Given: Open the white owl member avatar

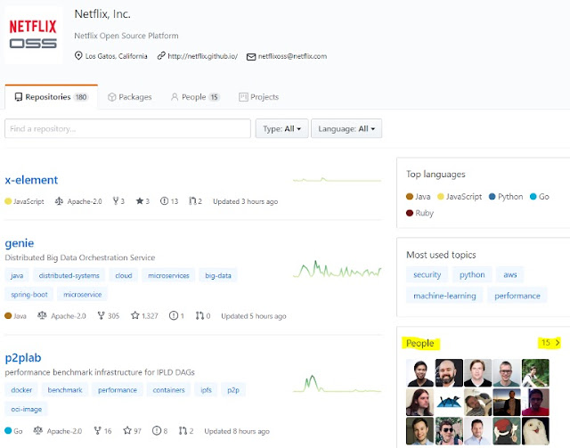Looking at the screenshot, I should pyautogui.click(x=535, y=431).
